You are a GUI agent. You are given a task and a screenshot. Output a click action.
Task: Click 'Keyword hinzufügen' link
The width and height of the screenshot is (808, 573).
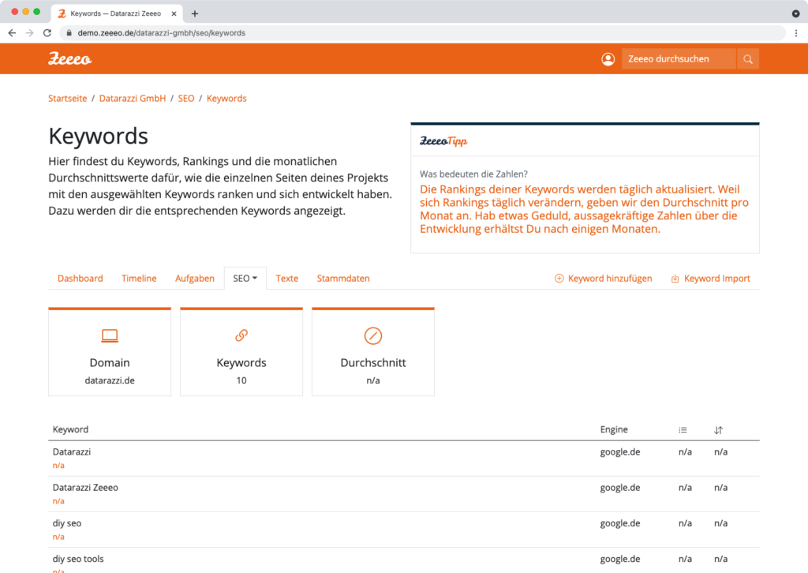pyautogui.click(x=604, y=279)
